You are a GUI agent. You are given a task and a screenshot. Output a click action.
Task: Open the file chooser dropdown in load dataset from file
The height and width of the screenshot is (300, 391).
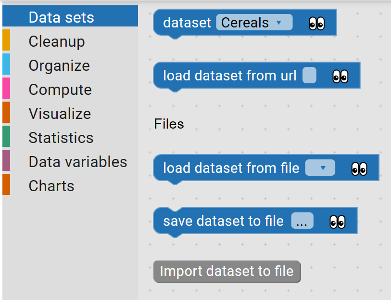[x=320, y=168]
